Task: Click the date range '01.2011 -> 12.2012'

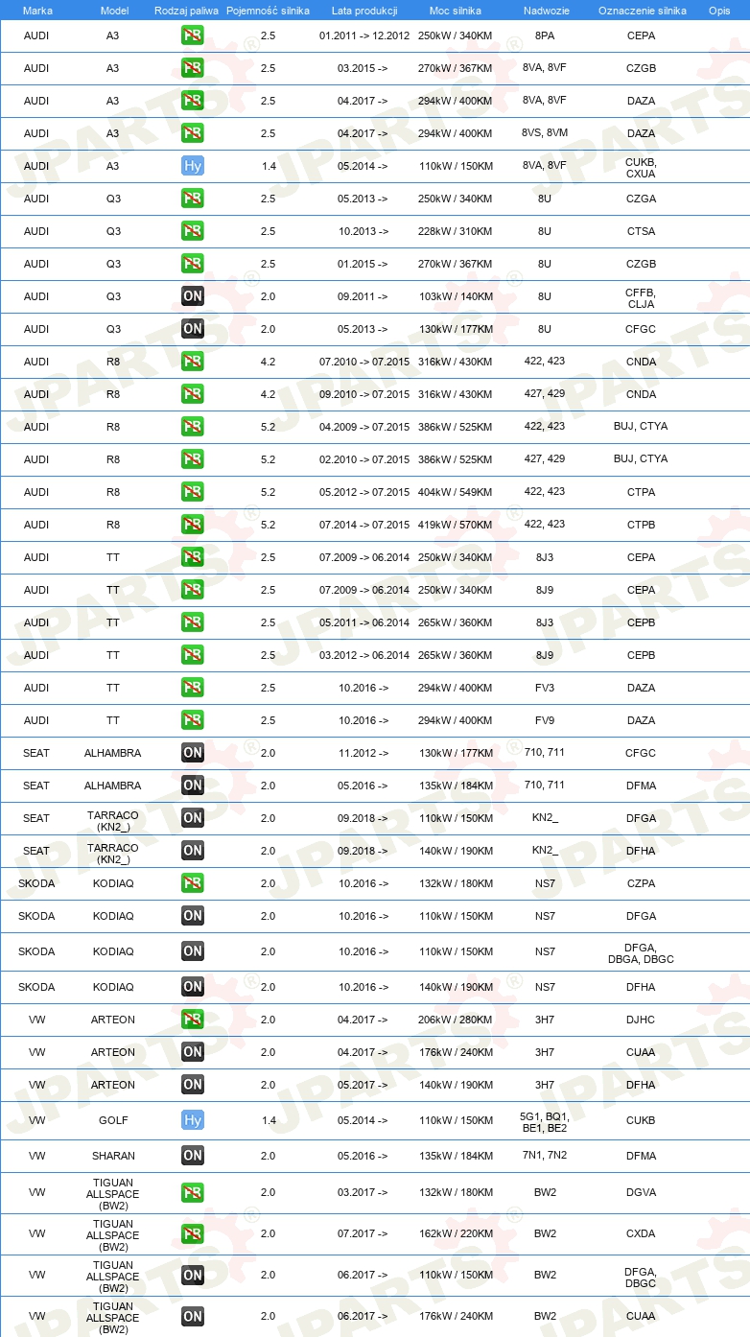Action: pyautogui.click(x=364, y=35)
